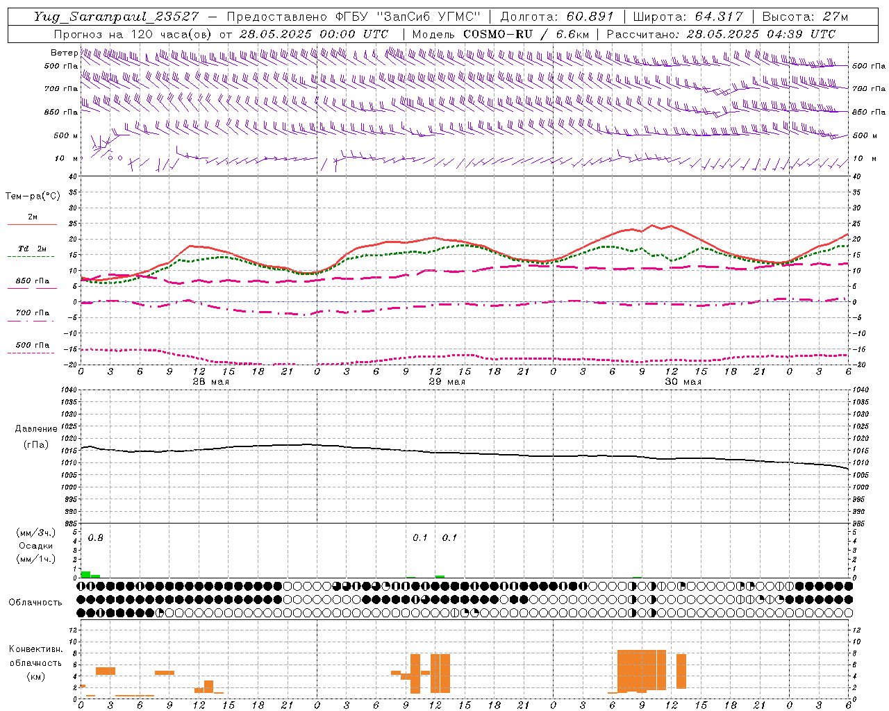The height and width of the screenshot is (711, 889).
Task: Select the latitude value Широта: 64.317
Action: click(688, 17)
